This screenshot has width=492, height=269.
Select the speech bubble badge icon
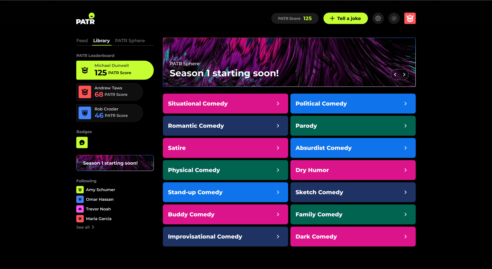82,142
